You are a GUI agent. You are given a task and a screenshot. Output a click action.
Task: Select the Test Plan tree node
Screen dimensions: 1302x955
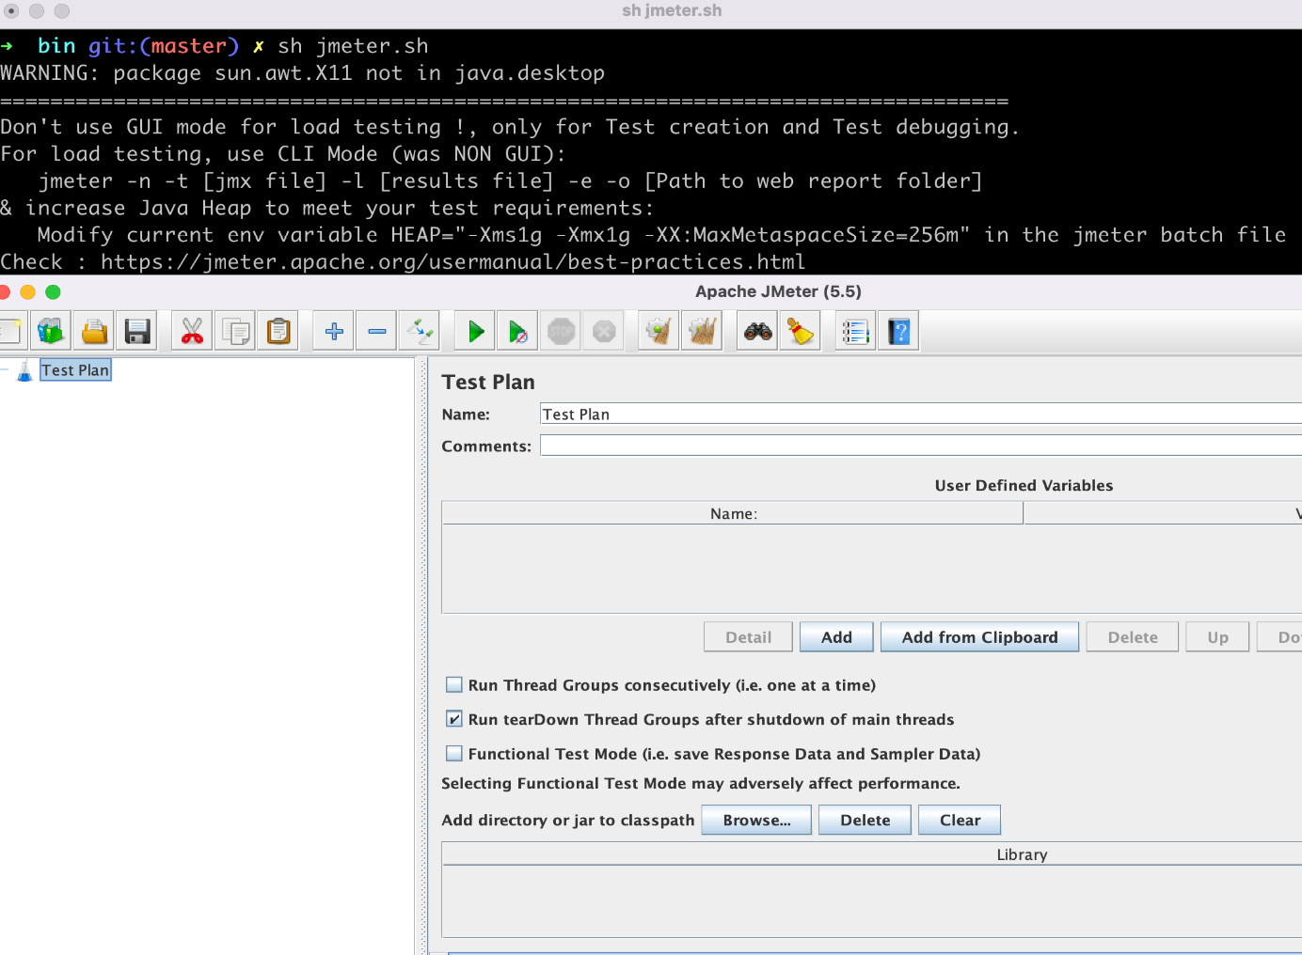point(75,370)
